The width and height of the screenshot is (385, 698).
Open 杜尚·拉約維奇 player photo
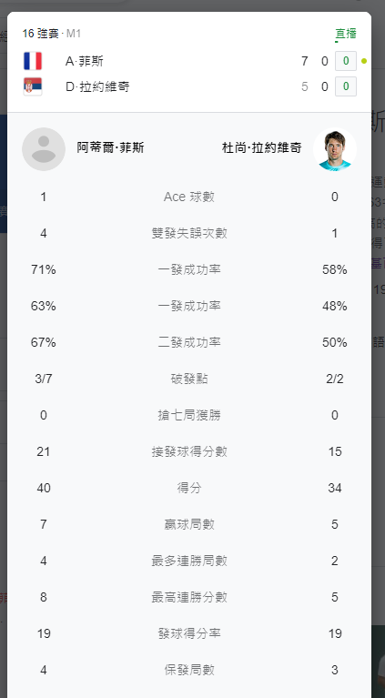click(335, 149)
